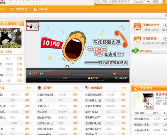Open the 周排行 weekly ranking heading
The image size is (167, 135).
click(48, 88)
